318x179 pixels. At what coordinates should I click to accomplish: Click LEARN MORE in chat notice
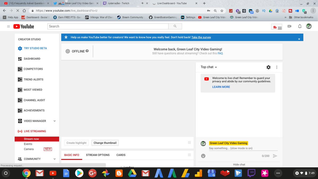(x=221, y=87)
